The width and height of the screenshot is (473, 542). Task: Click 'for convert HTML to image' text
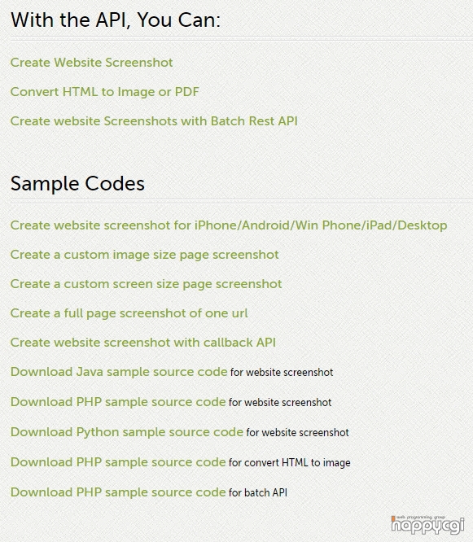[289, 462]
